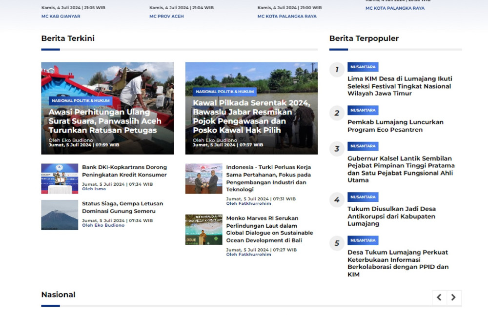Click Gunung Semeru article thumbnail image
The height and width of the screenshot is (315, 488).
(60, 215)
